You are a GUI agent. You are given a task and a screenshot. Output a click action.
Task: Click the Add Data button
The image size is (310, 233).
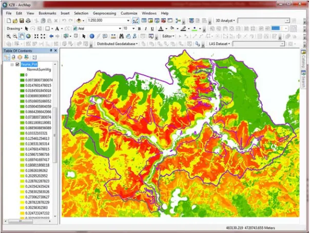coord(79,21)
